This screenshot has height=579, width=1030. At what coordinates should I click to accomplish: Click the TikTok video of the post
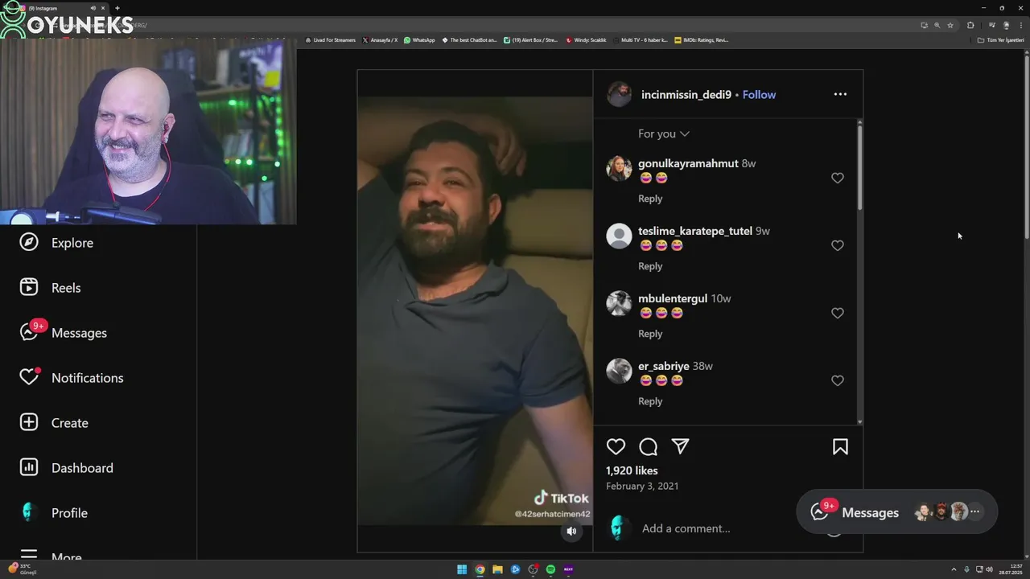[475, 311]
